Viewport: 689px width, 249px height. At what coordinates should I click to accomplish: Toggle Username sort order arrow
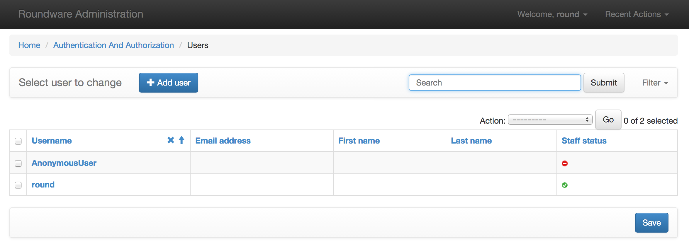coord(181,140)
